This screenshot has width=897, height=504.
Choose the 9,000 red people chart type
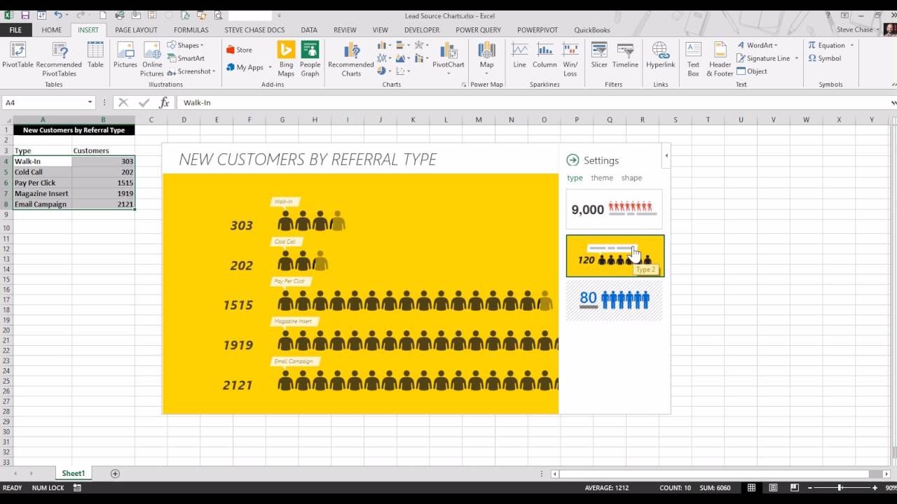point(615,209)
